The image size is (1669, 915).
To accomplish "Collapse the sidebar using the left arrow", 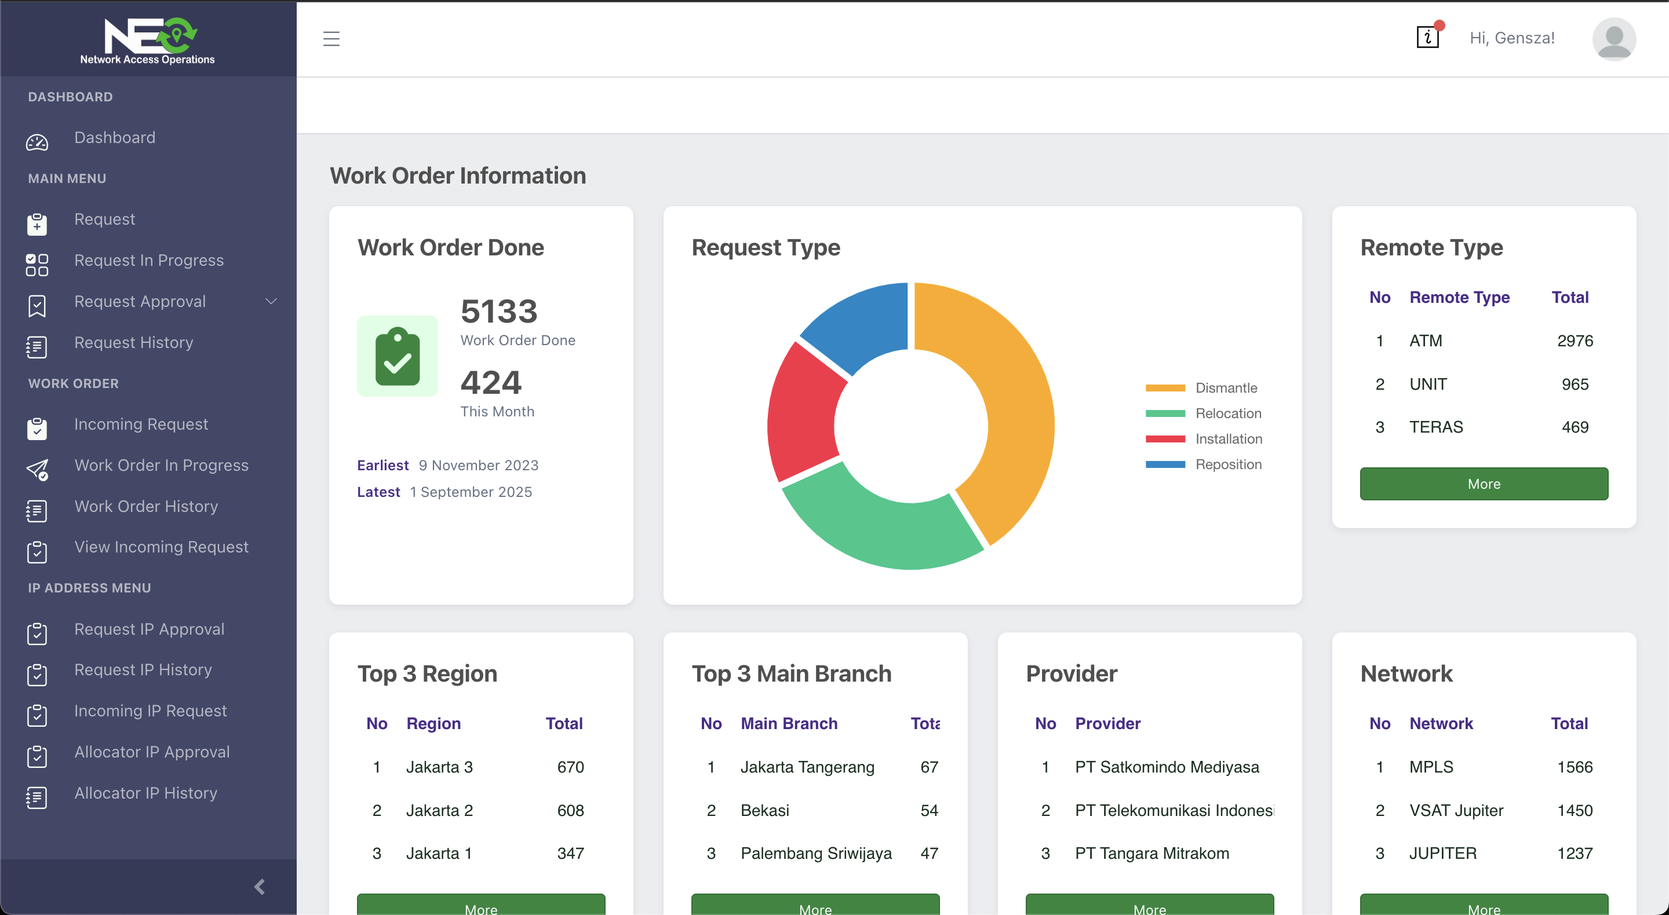I will pos(260,887).
